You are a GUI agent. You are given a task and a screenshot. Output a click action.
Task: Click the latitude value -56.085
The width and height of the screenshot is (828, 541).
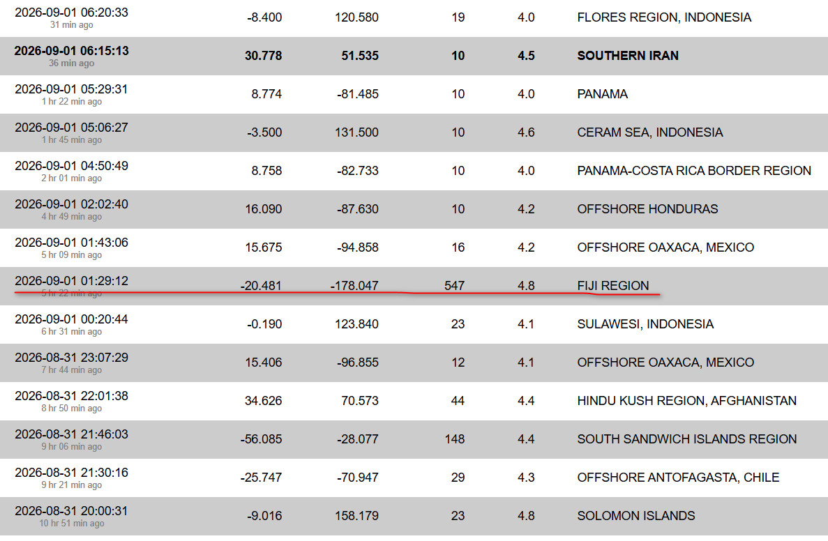261,439
